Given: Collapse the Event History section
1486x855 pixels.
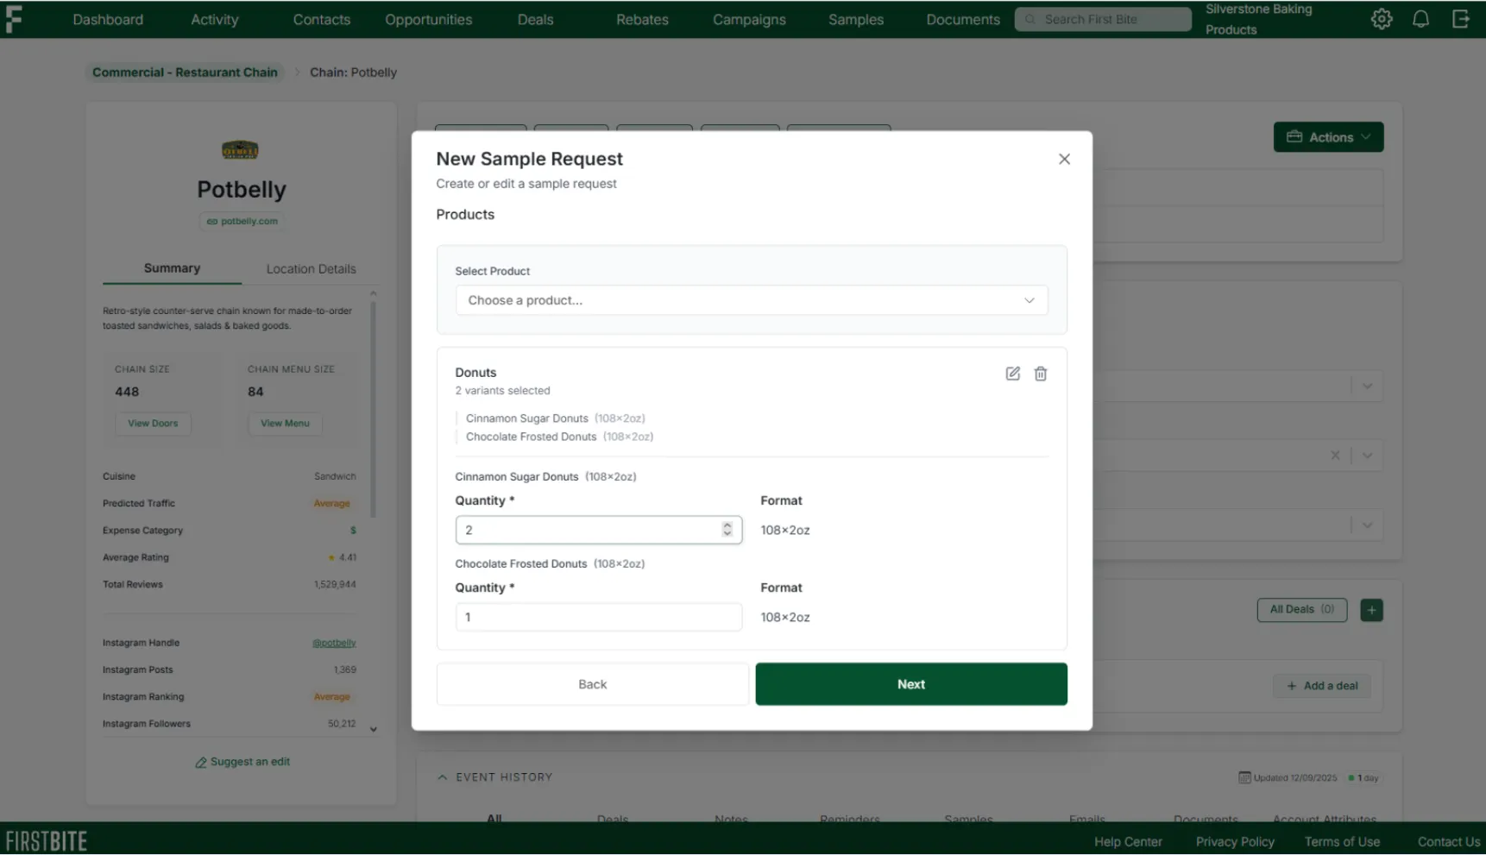Looking at the screenshot, I should [x=443, y=777].
